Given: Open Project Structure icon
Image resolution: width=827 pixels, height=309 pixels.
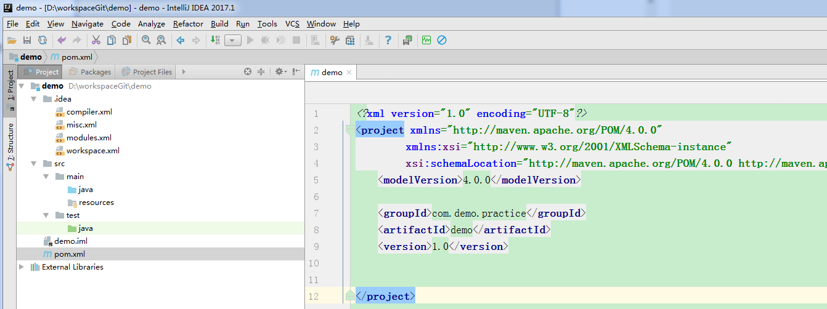Looking at the screenshot, I should coord(350,41).
